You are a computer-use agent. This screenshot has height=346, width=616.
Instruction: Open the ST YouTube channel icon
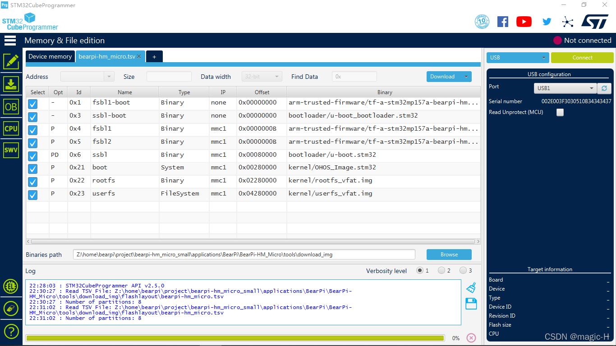[x=524, y=22]
